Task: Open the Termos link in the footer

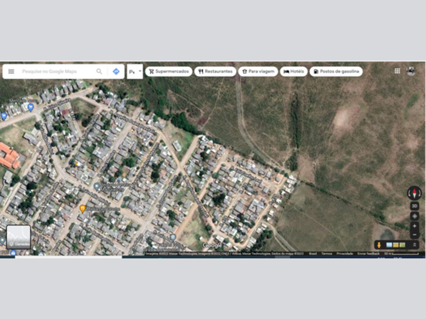Action: (326, 254)
